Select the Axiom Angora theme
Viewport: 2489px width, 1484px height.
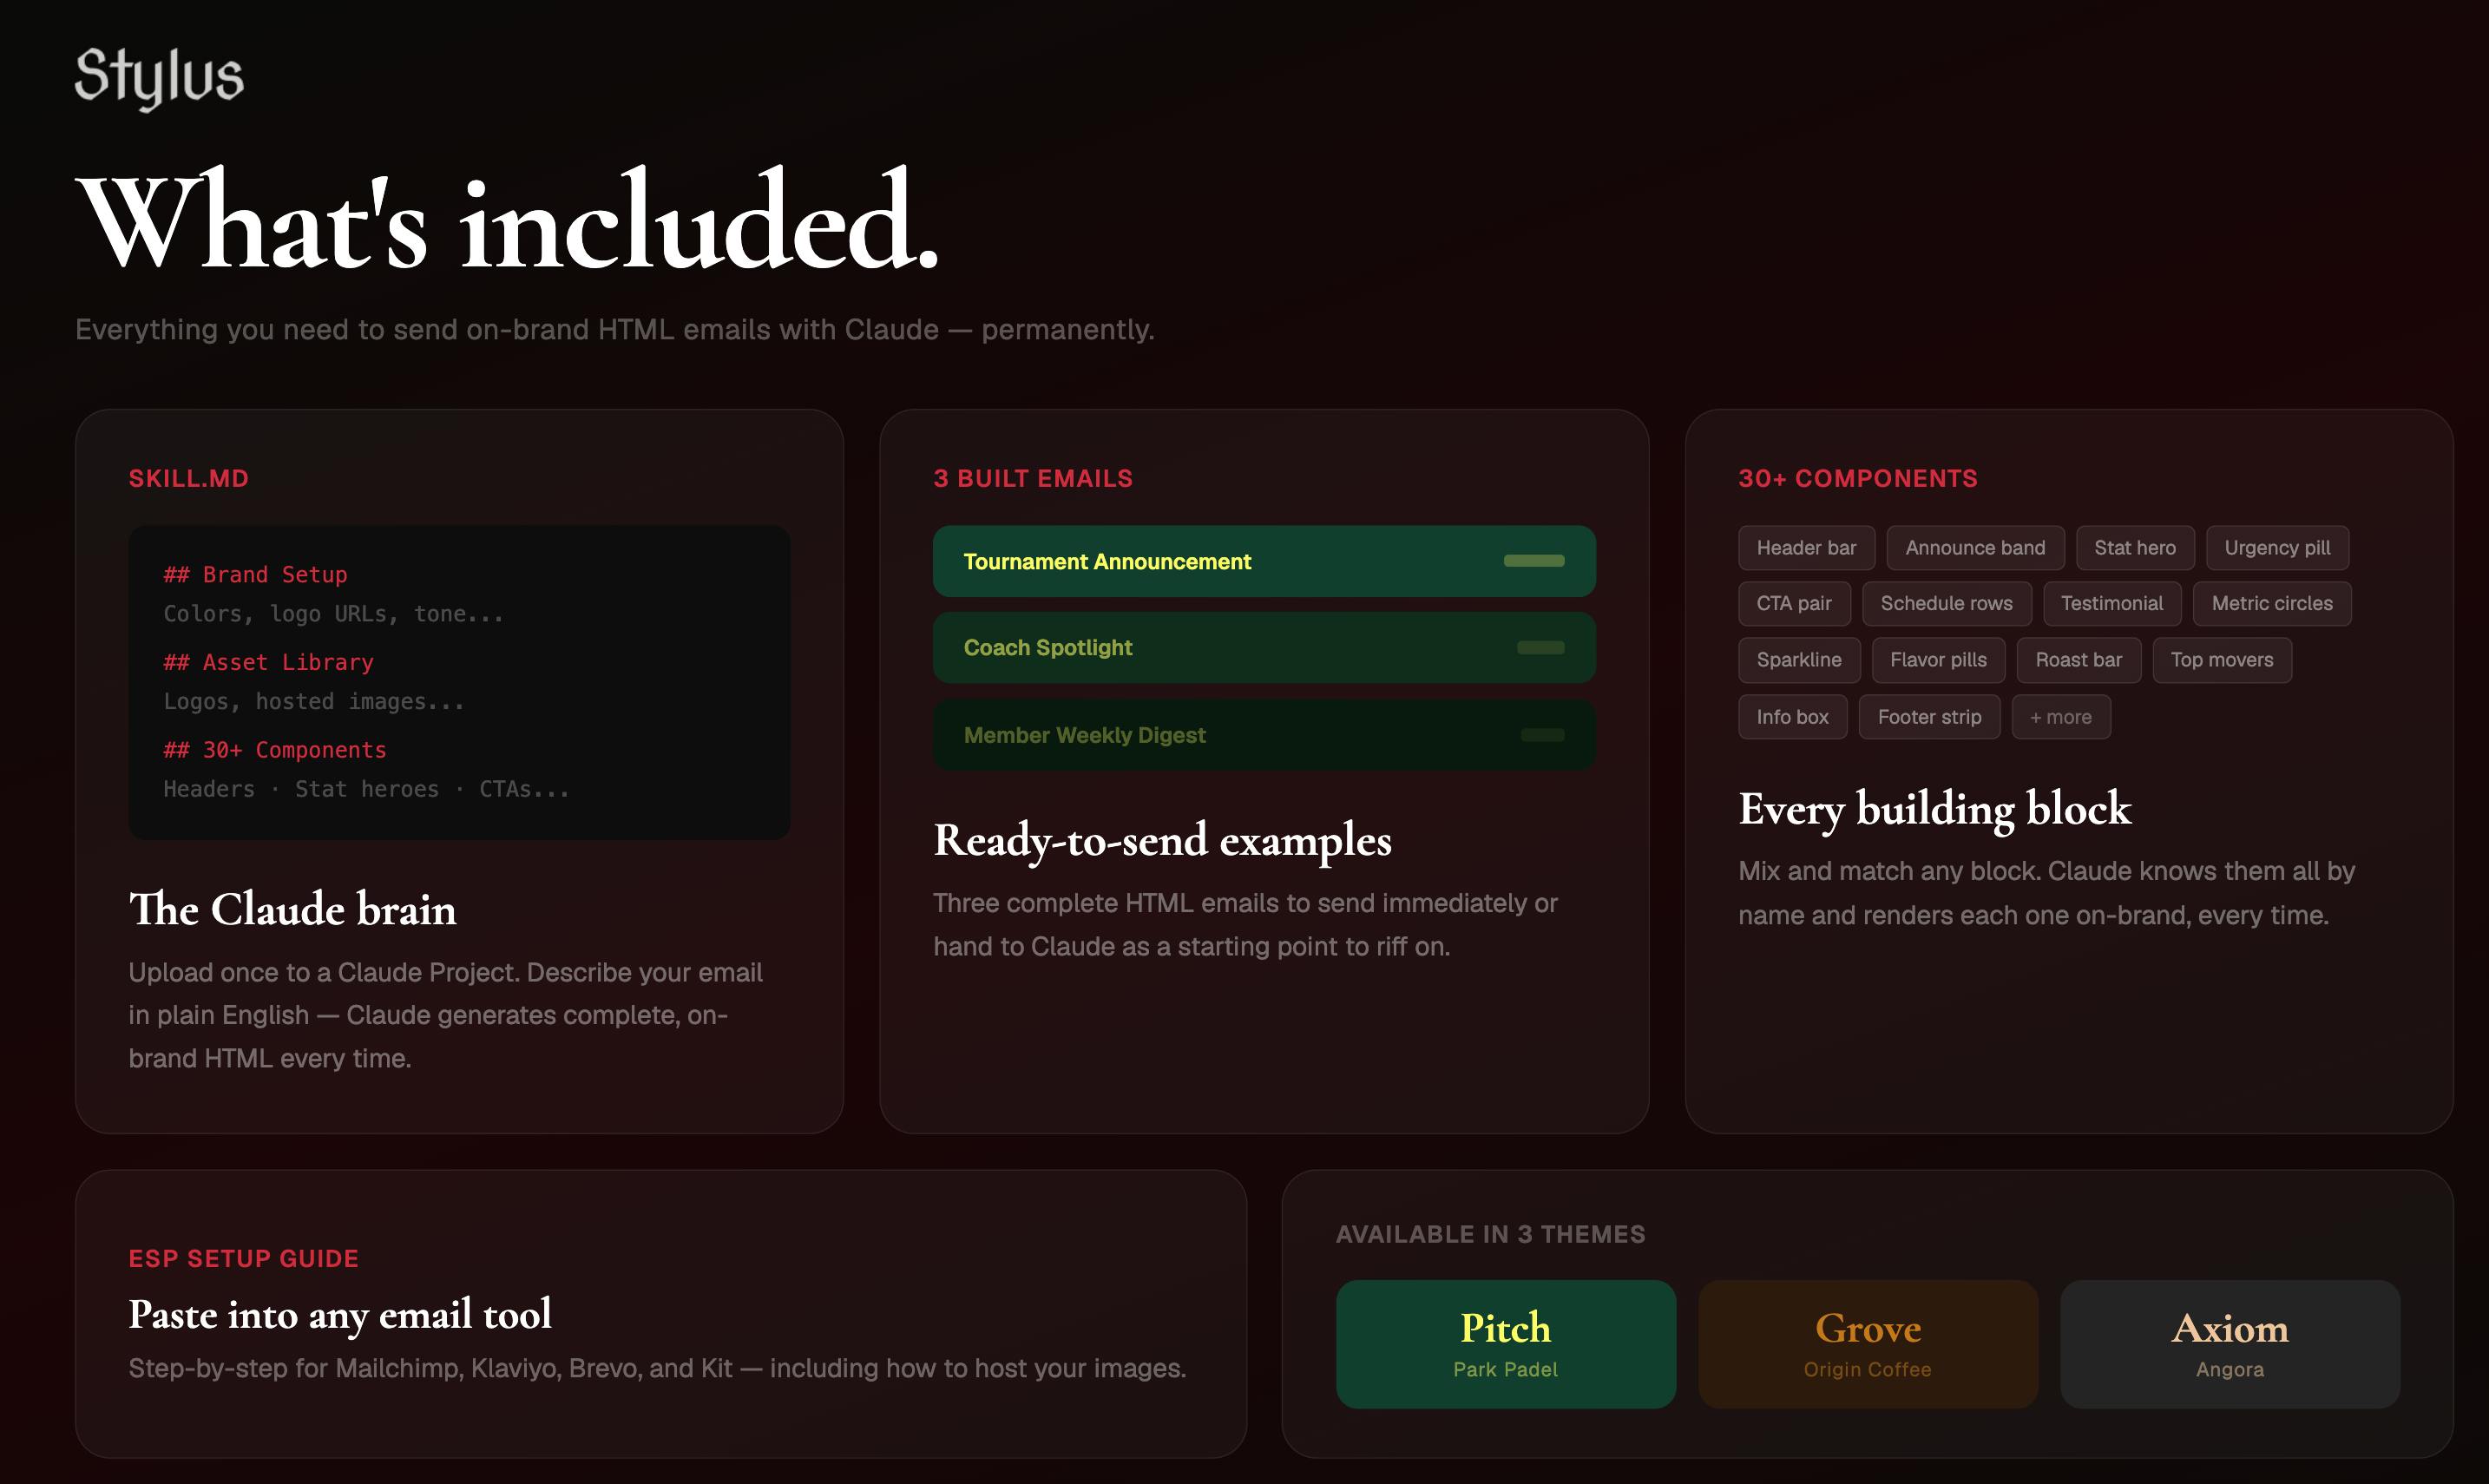point(2230,1344)
